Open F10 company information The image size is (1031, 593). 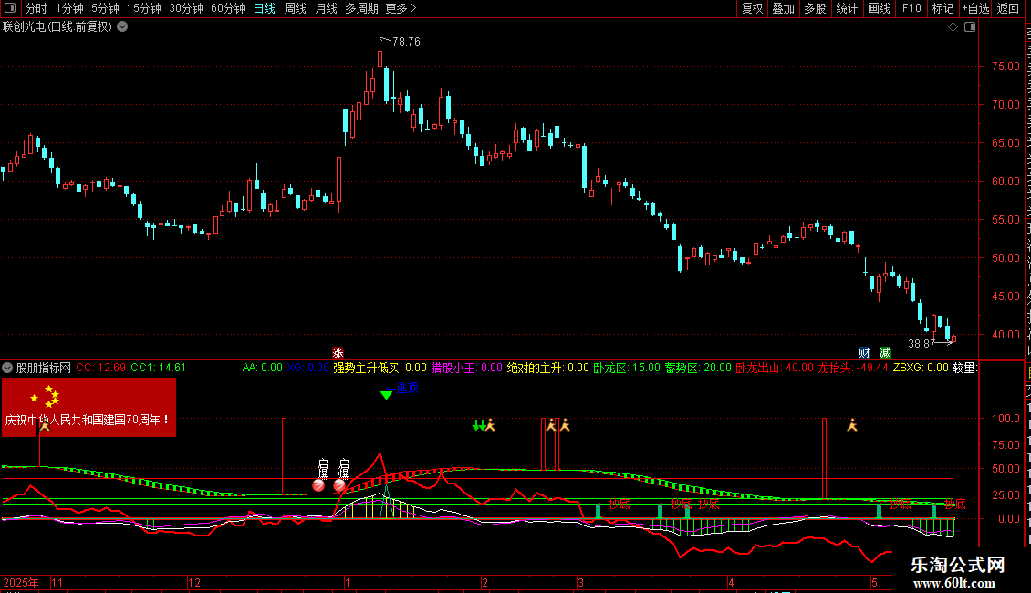(x=911, y=8)
